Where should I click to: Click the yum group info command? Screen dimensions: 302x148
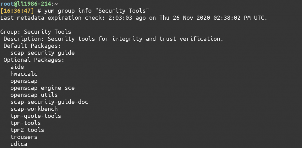68,11
